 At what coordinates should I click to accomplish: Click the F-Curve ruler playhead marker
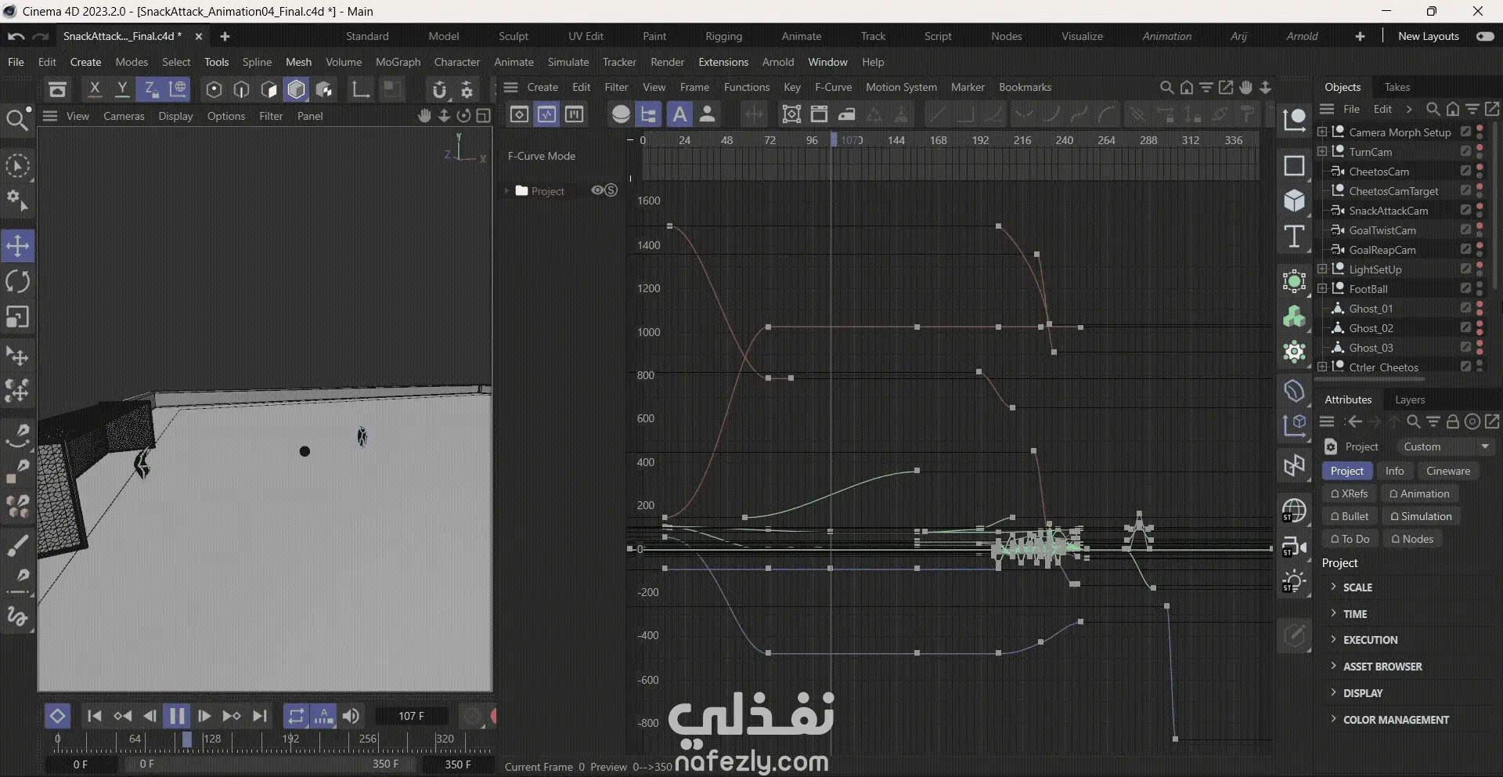coord(834,140)
